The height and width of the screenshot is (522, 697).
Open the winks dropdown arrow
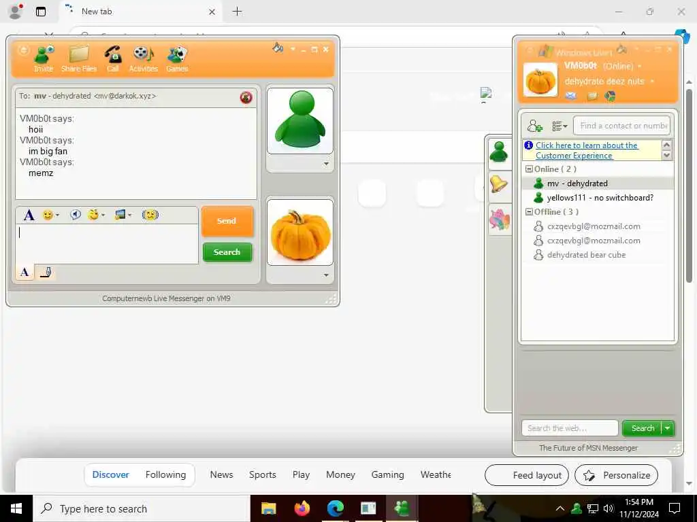tap(103, 215)
